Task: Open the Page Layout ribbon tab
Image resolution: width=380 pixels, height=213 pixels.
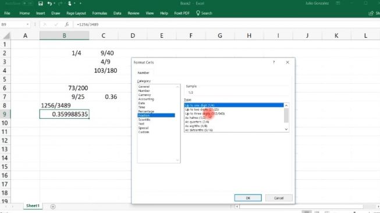Action: [x=76, y=13]
